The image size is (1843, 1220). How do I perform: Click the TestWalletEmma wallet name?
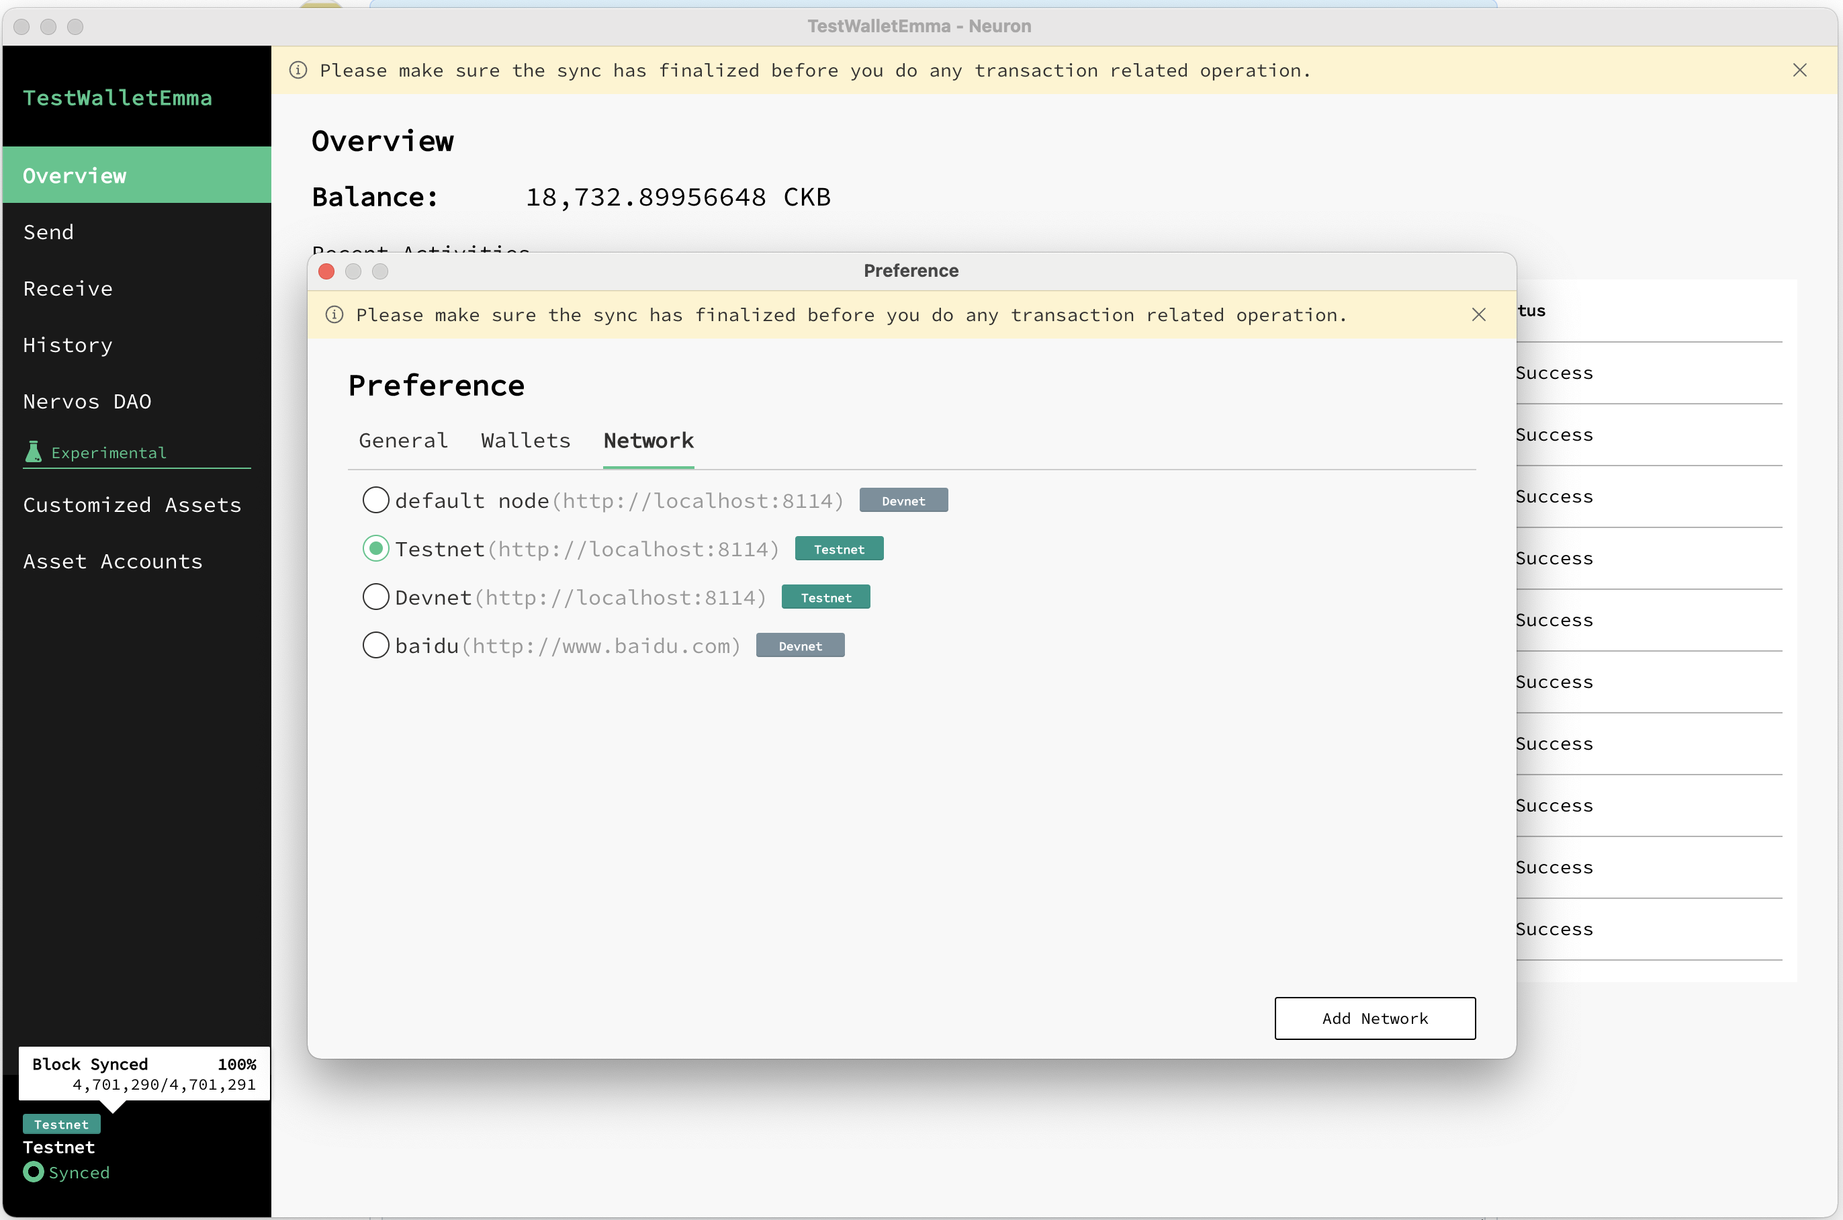coord(118,98)
